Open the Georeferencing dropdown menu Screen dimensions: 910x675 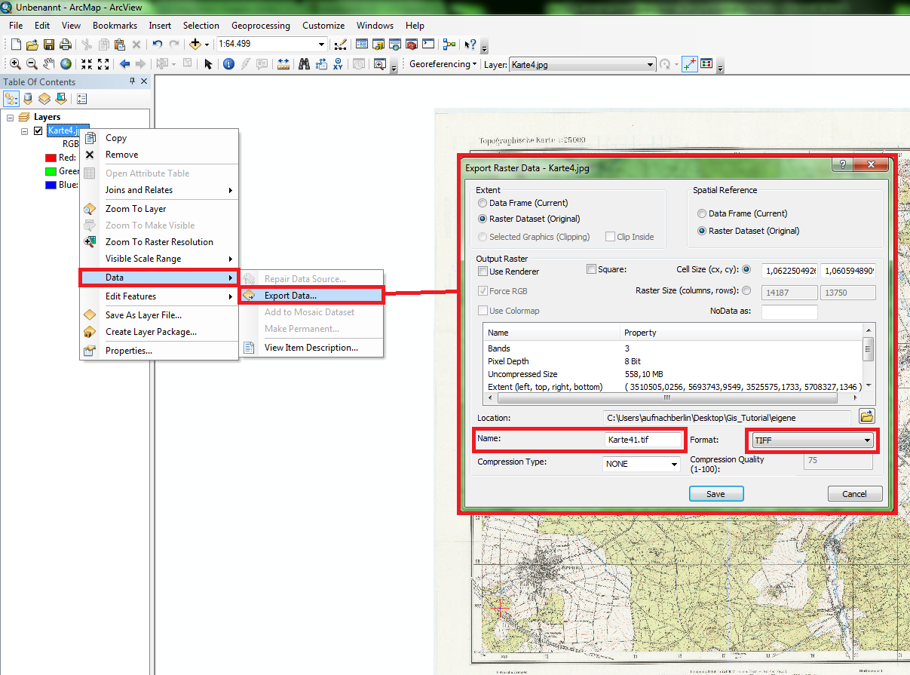443,65
